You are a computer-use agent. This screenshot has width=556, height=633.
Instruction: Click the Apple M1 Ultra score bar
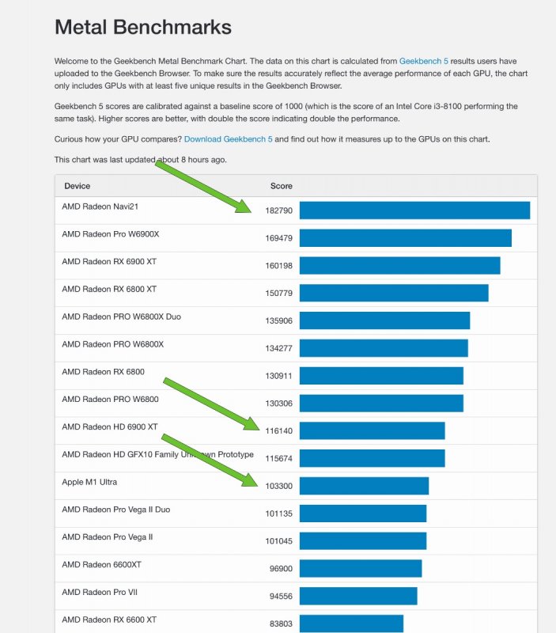(x=364, y=486)
